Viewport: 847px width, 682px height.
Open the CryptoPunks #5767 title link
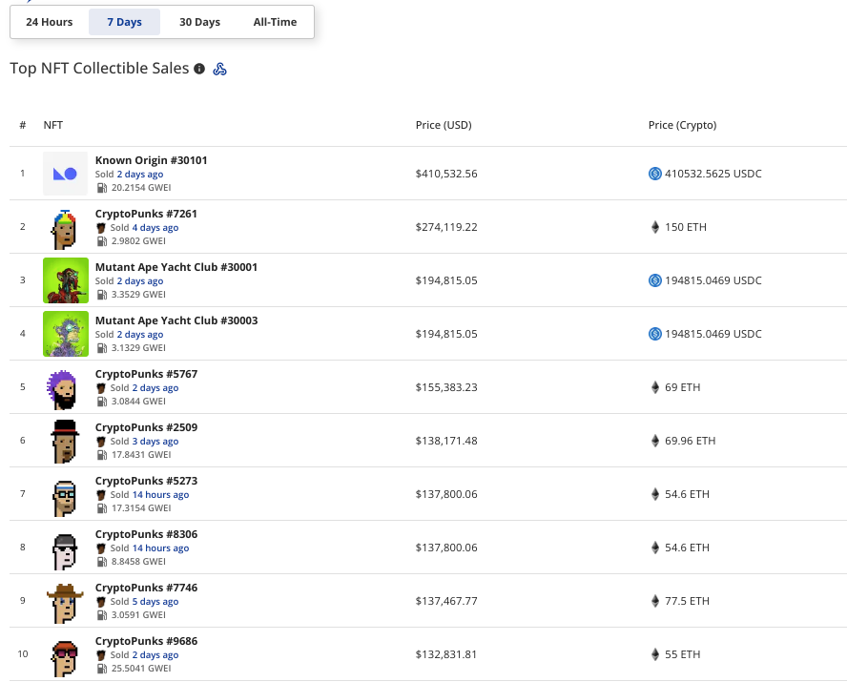click(x=146, y=374)
